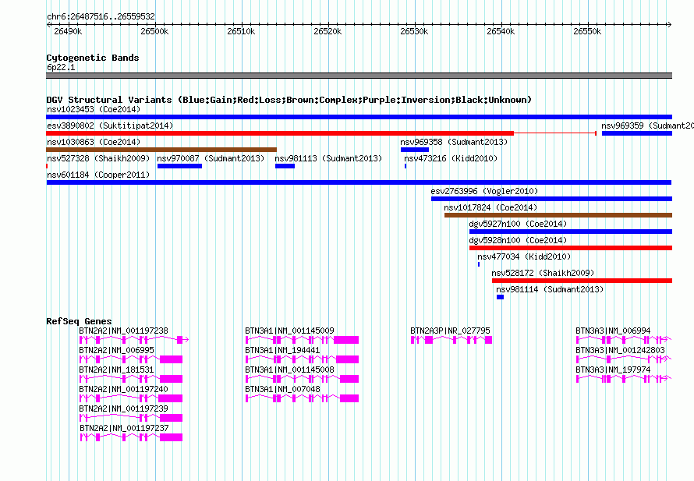Click the dgv5928n100 (Coe2014) red bar

tap(571, 248)
